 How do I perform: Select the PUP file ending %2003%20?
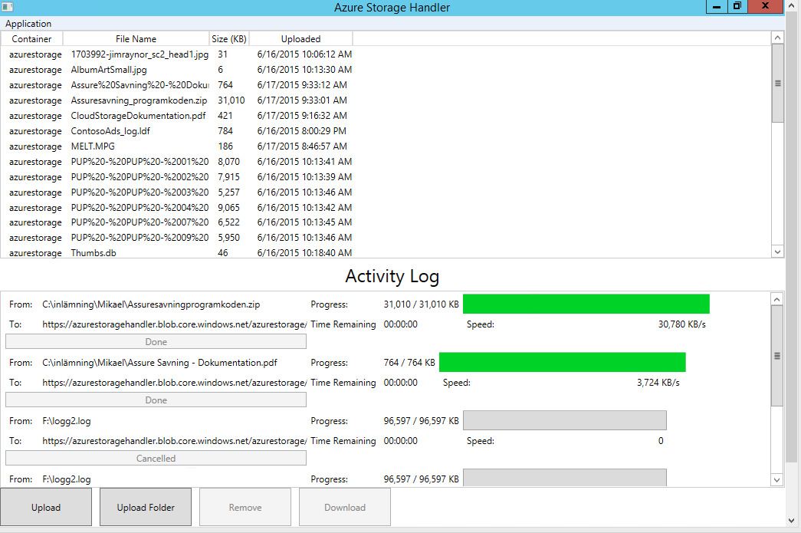coord(140,192)
